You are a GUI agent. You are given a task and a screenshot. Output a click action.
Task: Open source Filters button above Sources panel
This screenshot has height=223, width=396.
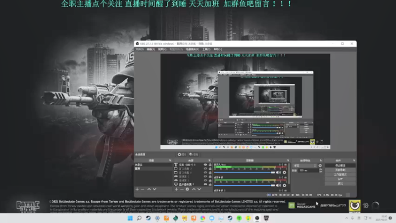(x=194, y=154)
